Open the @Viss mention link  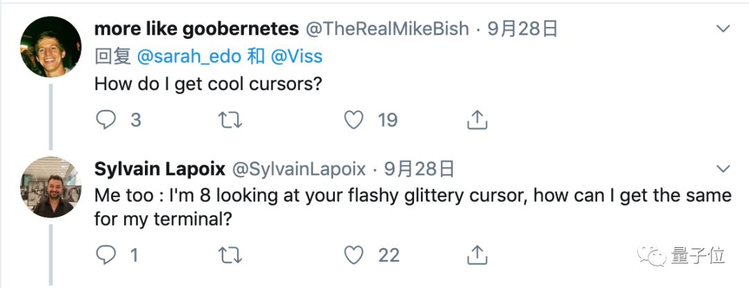pos(296,57)
